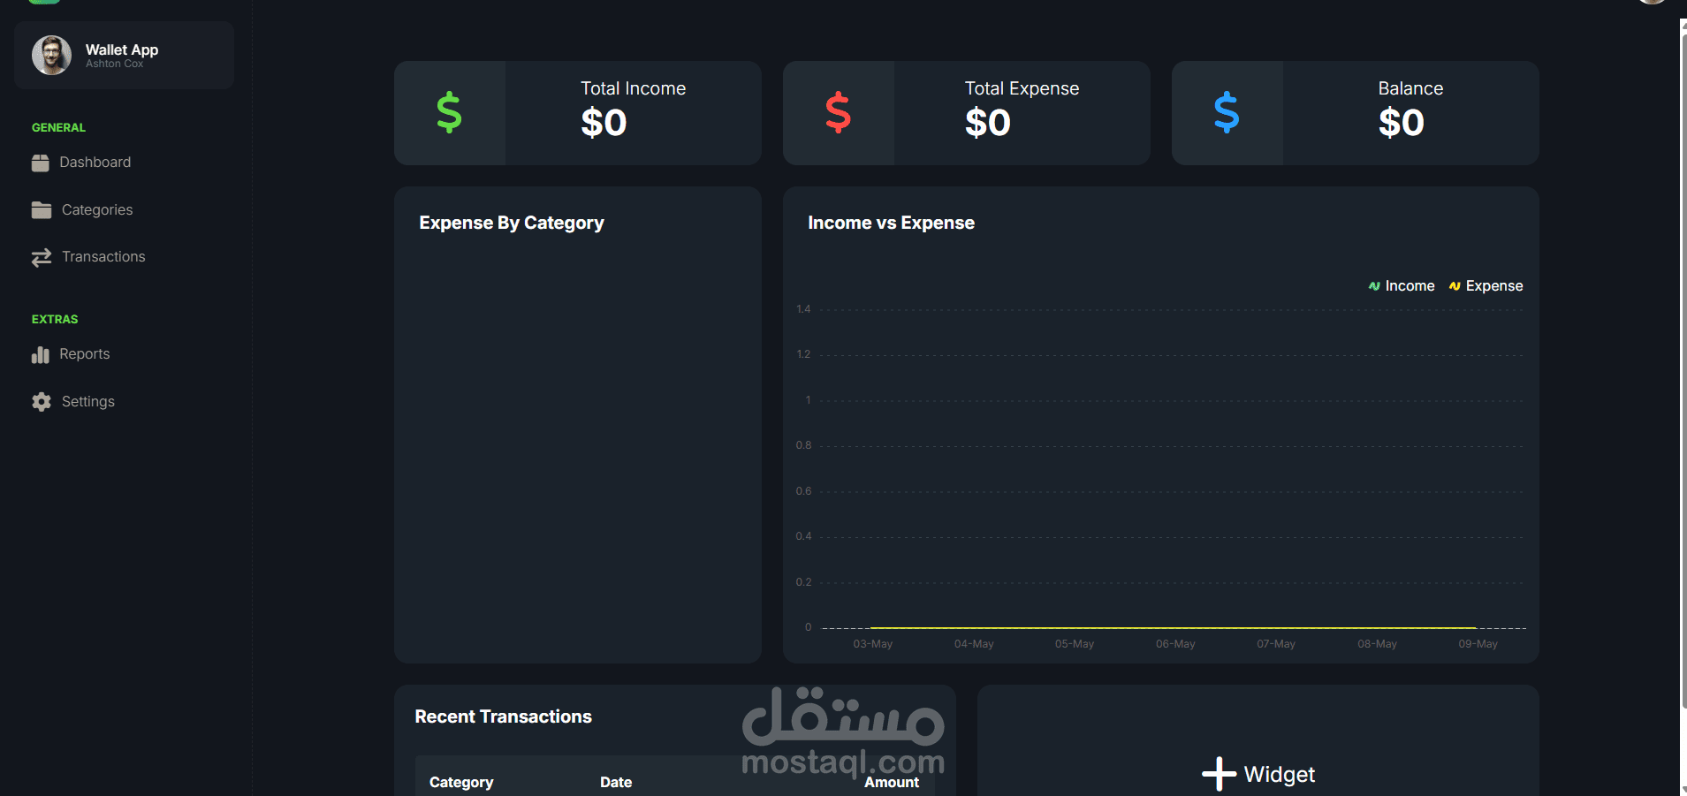Toggle the Expense series in the chart legend
The width and height of the screenshot is (1687, 796).
pos(1486,285)
